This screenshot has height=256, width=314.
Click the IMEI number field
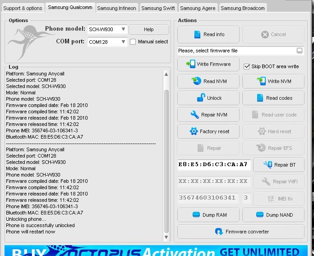tap(208, 198)
